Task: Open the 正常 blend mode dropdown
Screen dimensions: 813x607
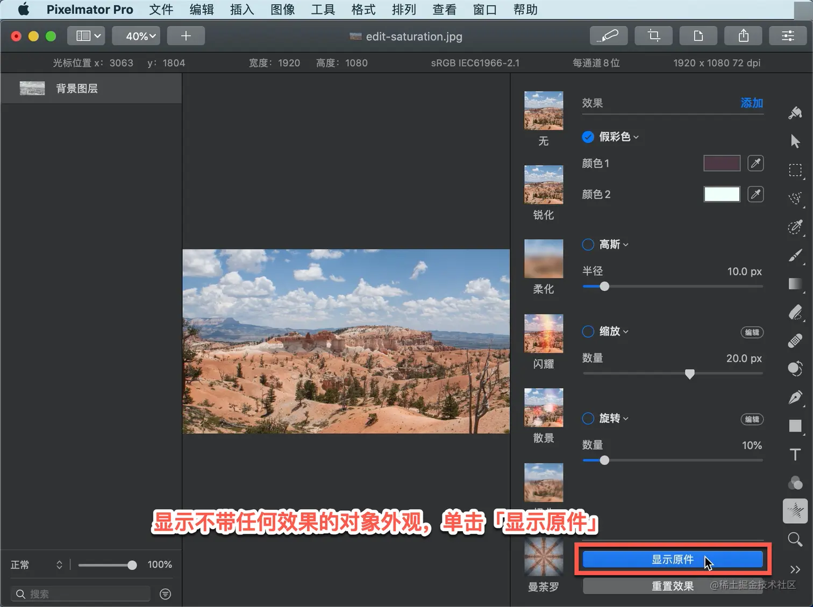Action: pyautogui.click(x=37, y=565)
